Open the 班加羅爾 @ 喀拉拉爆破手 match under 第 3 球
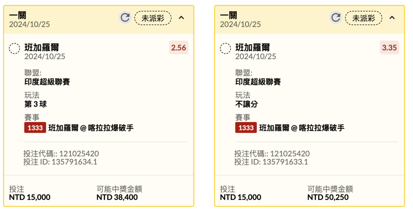The width and height of the screenshot is (413, 213). pos(91,128)
